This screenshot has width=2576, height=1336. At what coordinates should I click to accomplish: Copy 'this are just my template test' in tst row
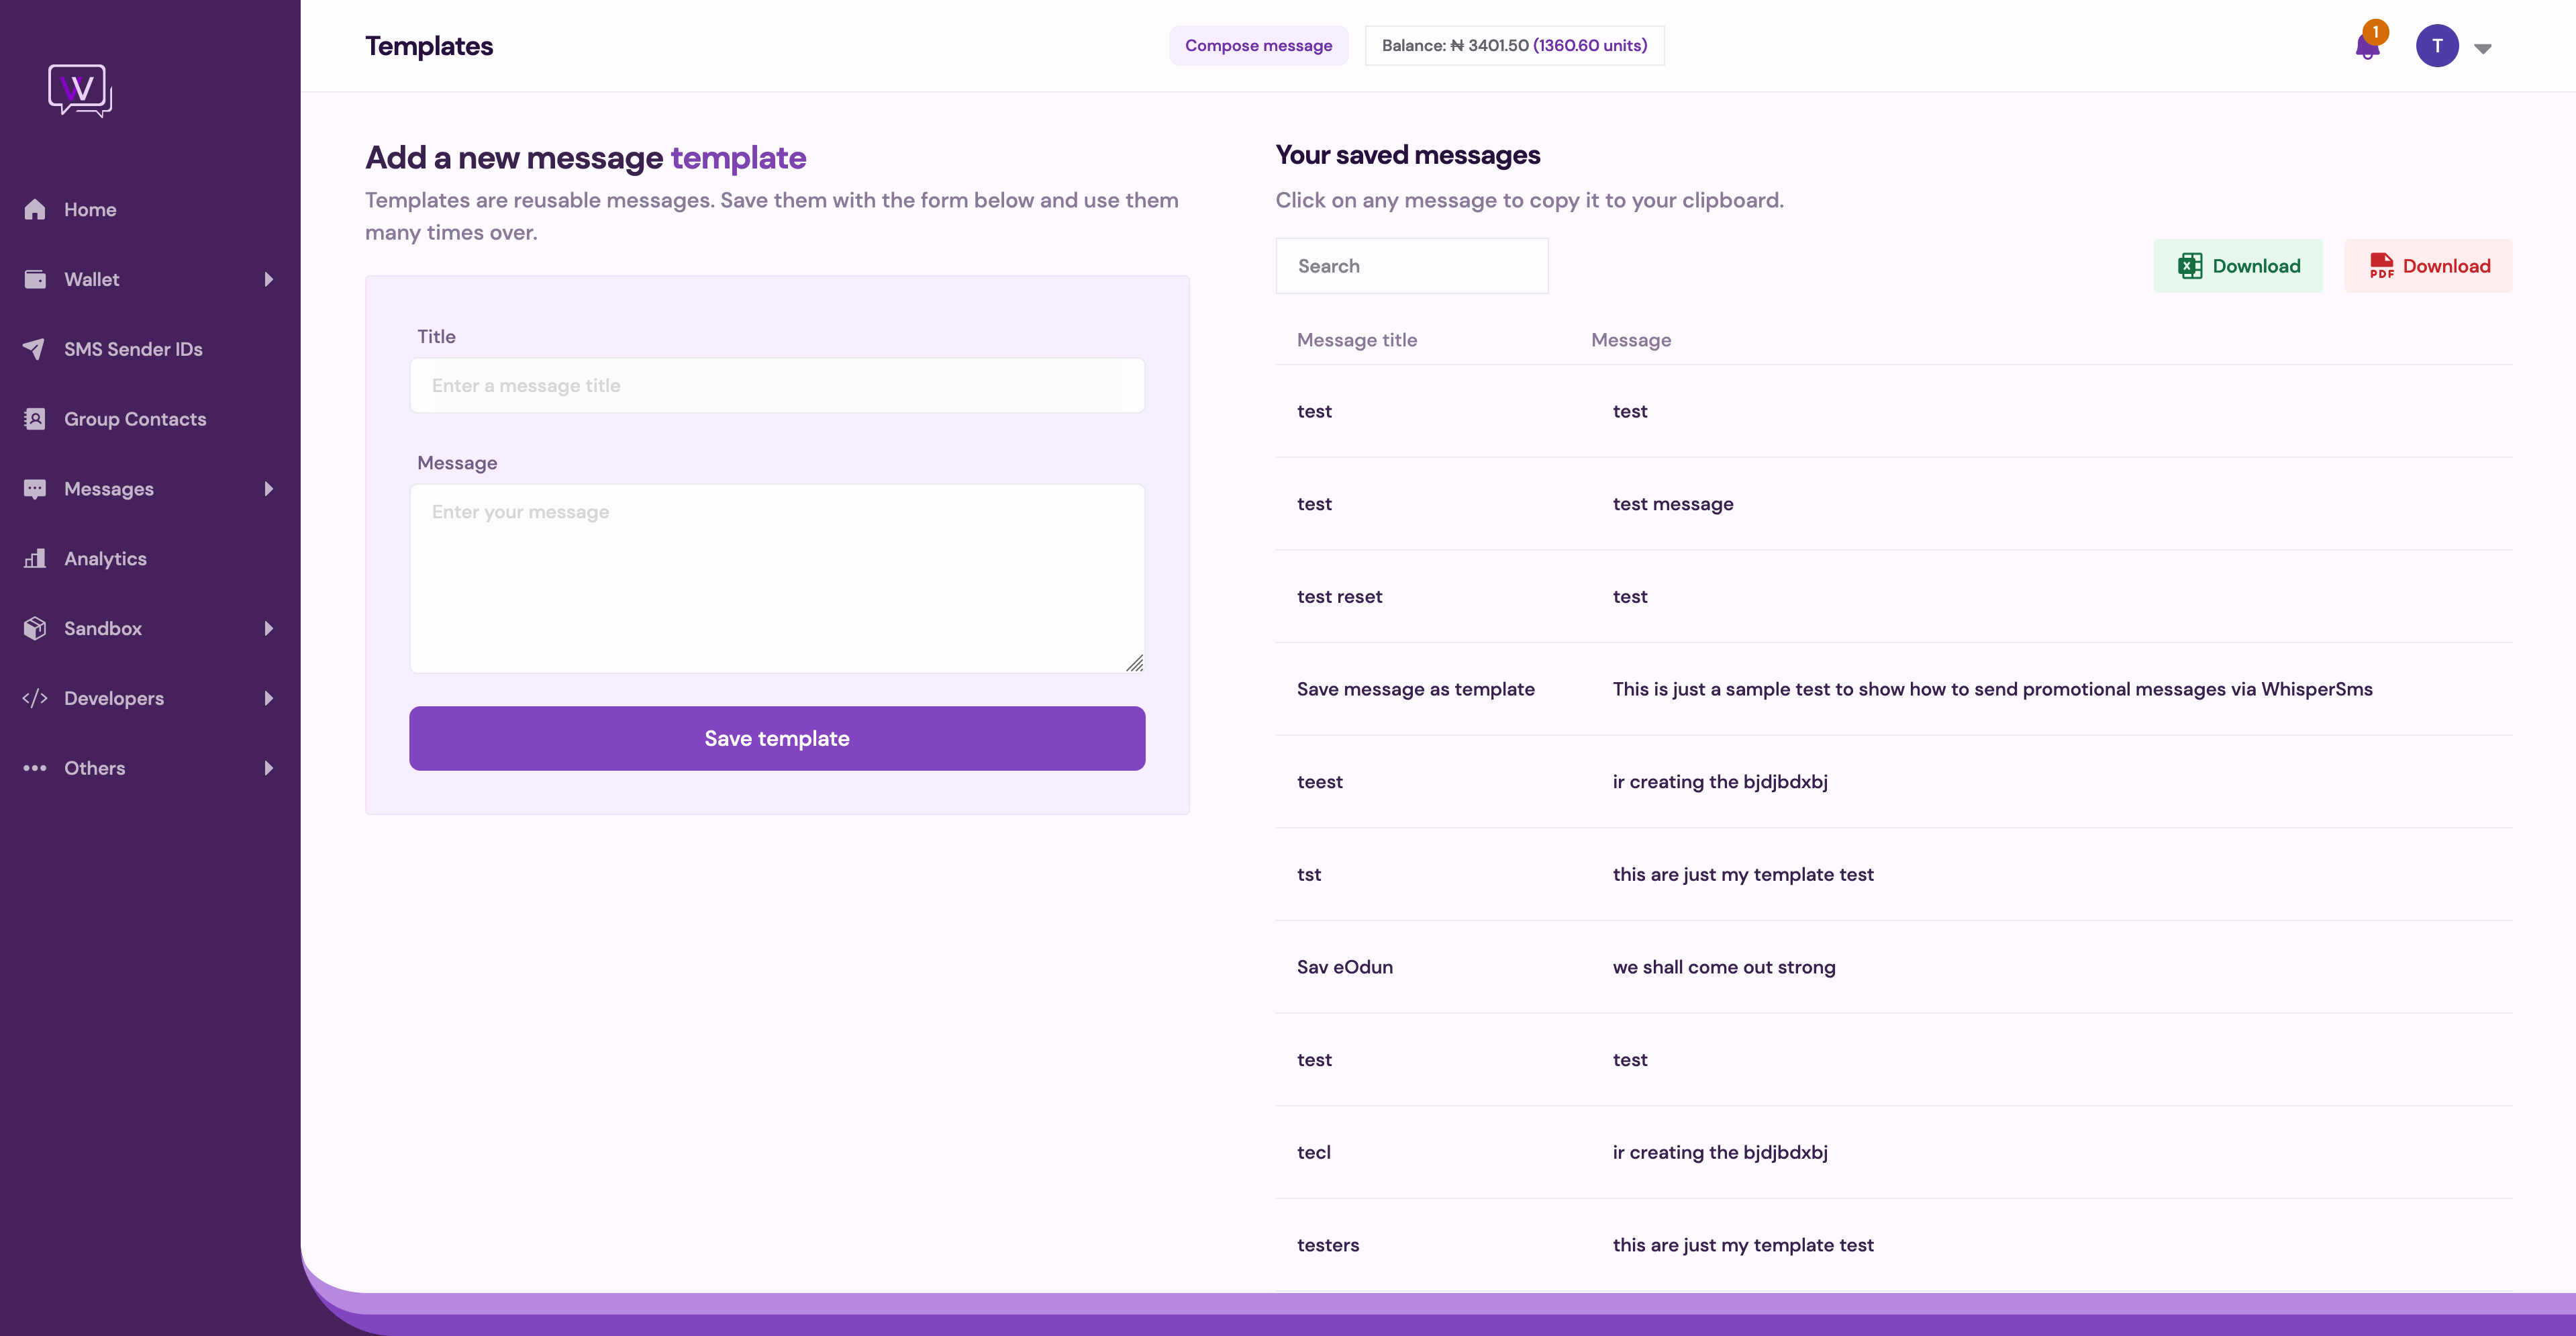coord(1743,875)
